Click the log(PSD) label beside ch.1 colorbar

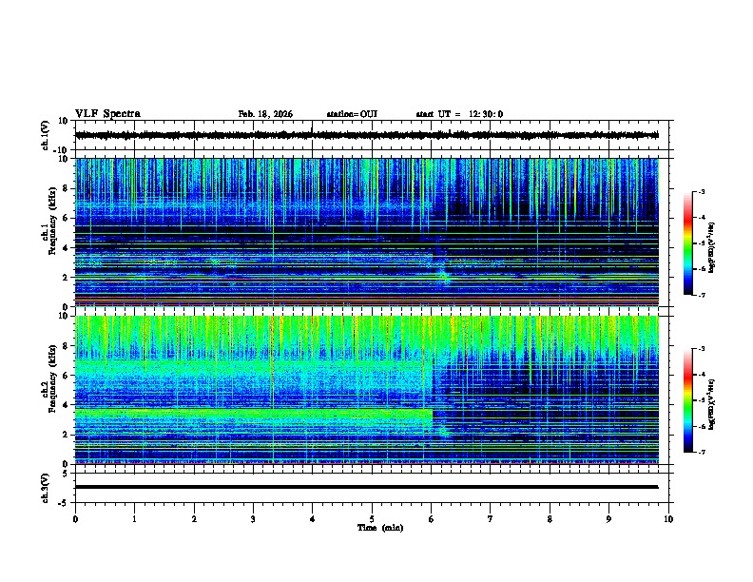pyautogui.click(x=711, y=248)
